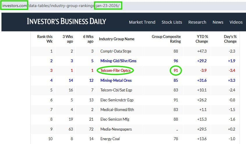
Task: Click YTD change +26.2 for Elec-Semicndctr Eqp
Action: (x=202, y=100)
